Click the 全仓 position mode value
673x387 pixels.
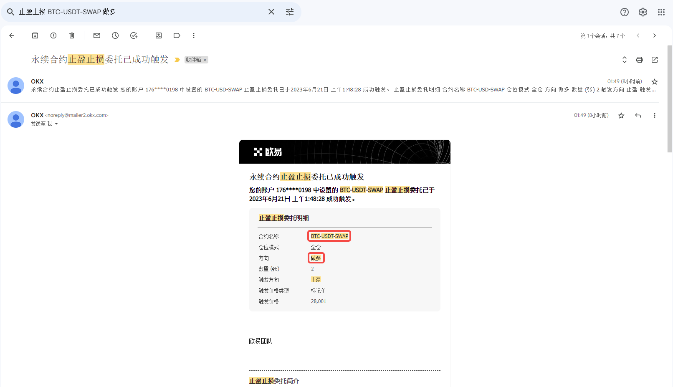tap(316, 247)
